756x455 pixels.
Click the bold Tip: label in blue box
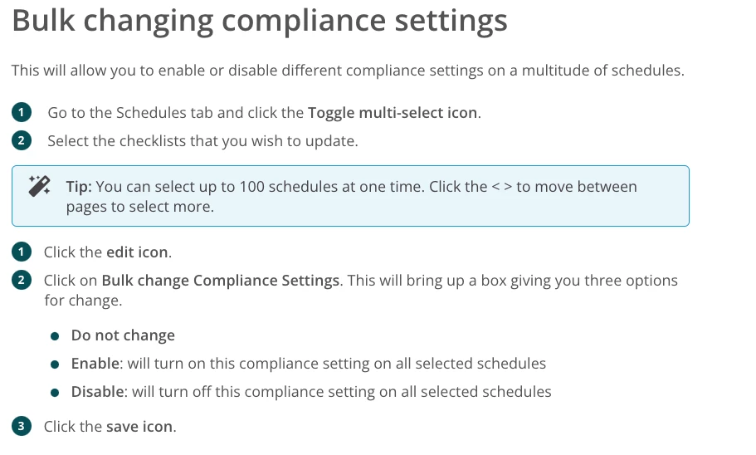tap(79, 187)
